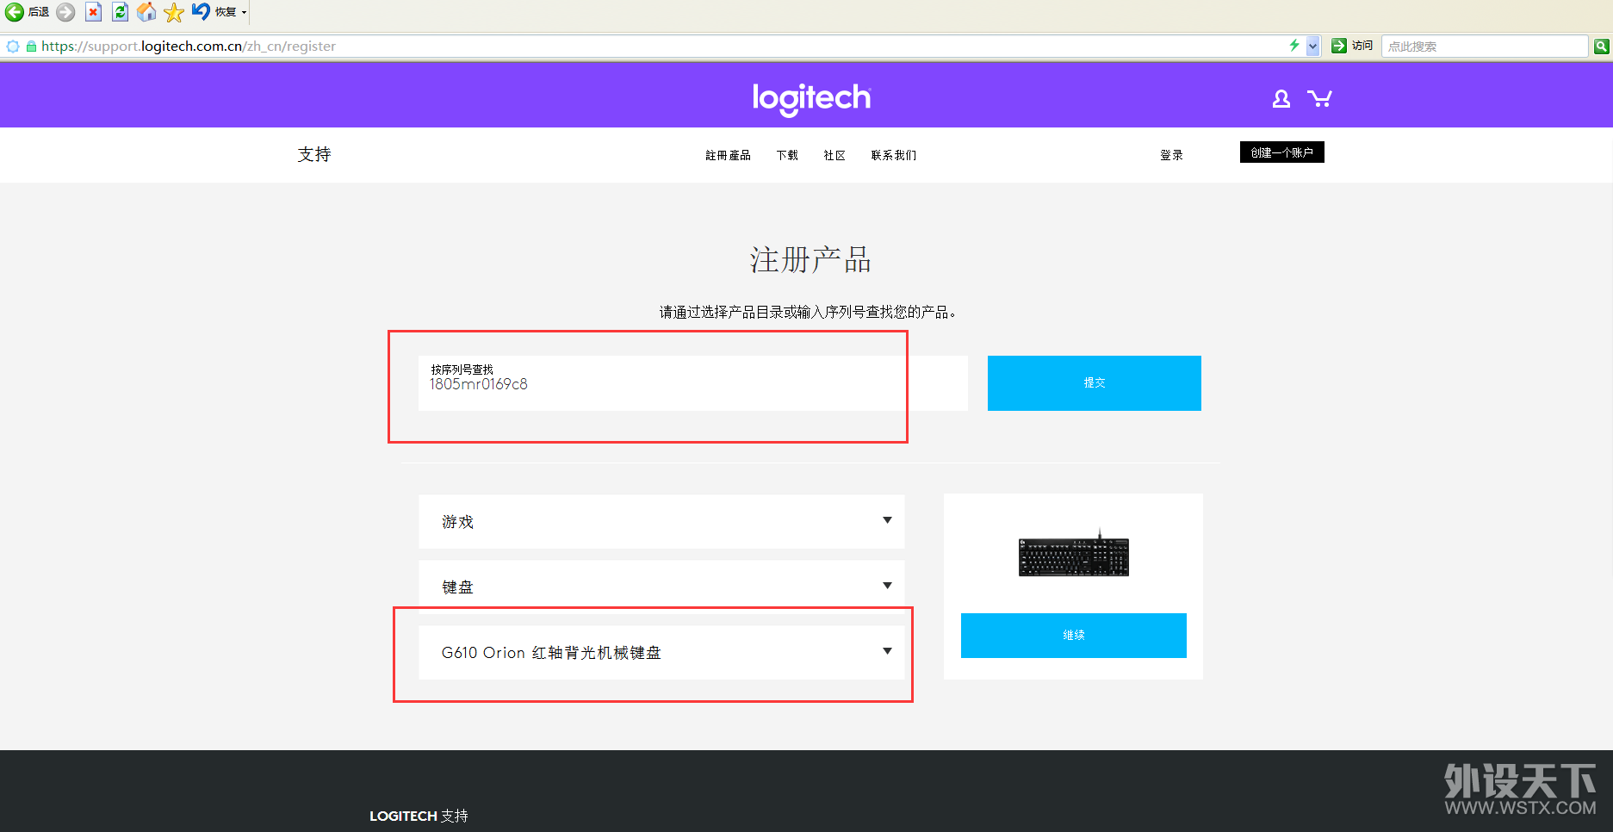Click the LOGITECH 支持 footer text

(419, 816)
